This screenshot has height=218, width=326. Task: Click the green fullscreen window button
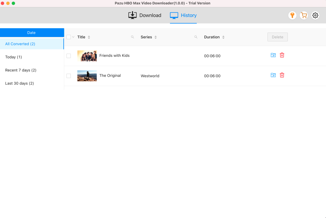13,3
